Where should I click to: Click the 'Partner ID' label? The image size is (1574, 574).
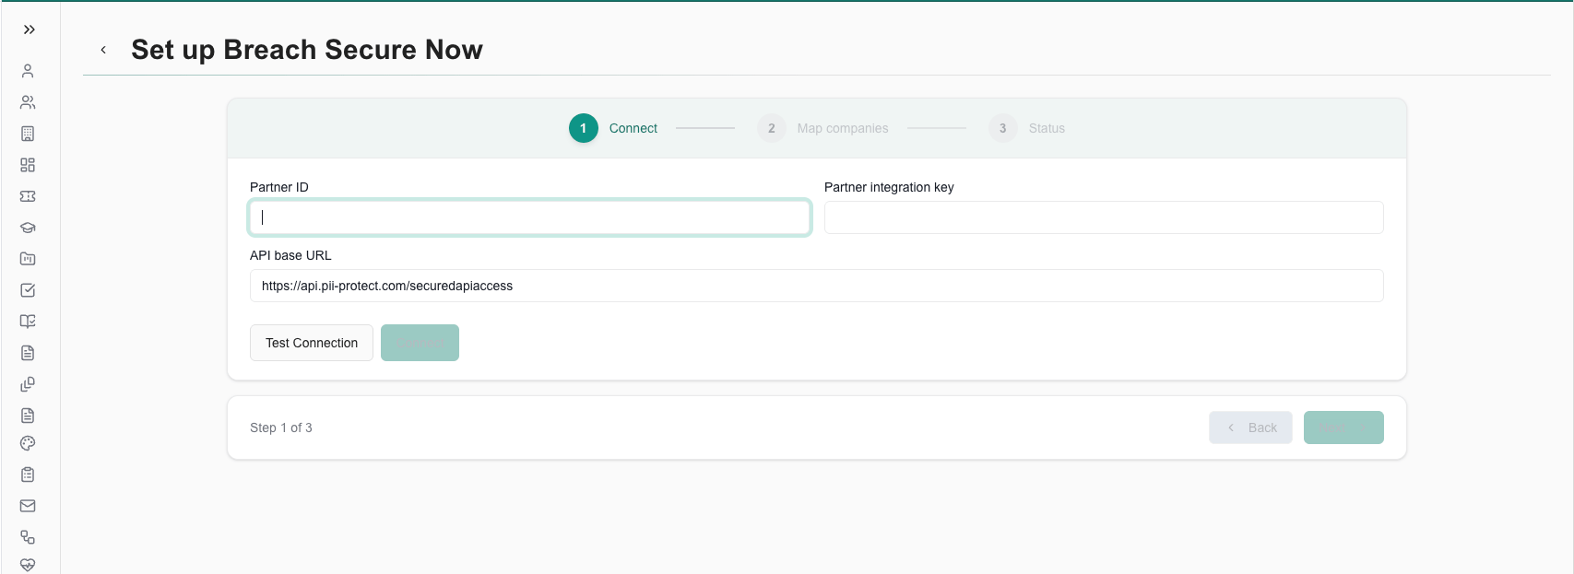(279, 187)
